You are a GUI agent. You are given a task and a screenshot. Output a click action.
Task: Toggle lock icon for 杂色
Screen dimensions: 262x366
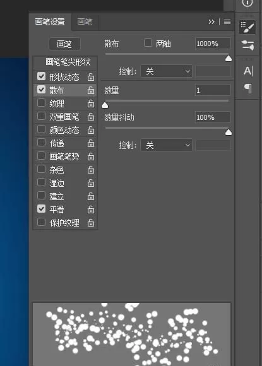coord(91,170)
